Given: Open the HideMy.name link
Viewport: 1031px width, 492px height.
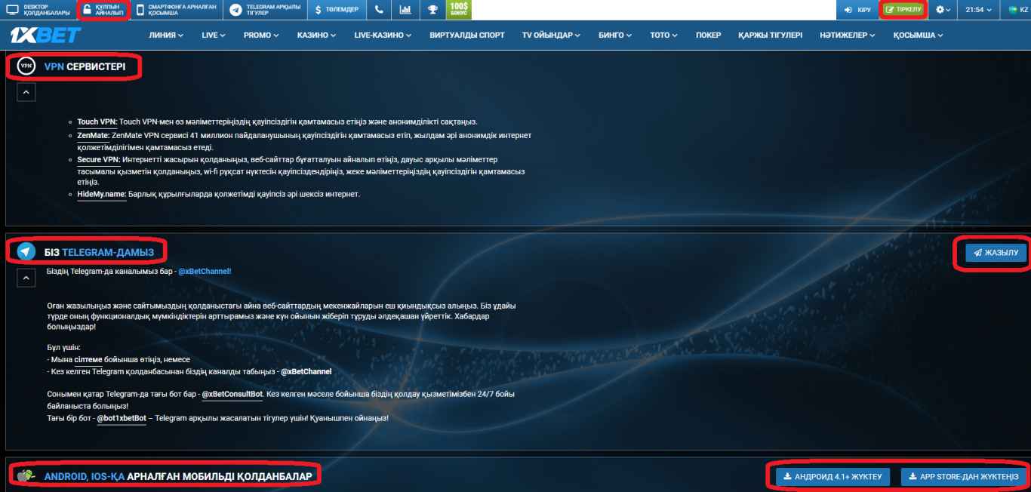Looking at the screenshot, I should pos(101,194).
